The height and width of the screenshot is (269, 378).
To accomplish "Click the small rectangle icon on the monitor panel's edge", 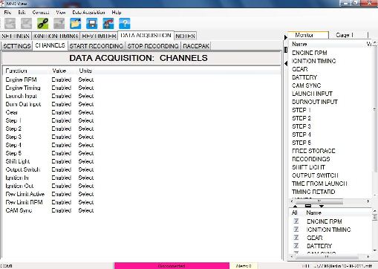I will [x=286, y=50].
